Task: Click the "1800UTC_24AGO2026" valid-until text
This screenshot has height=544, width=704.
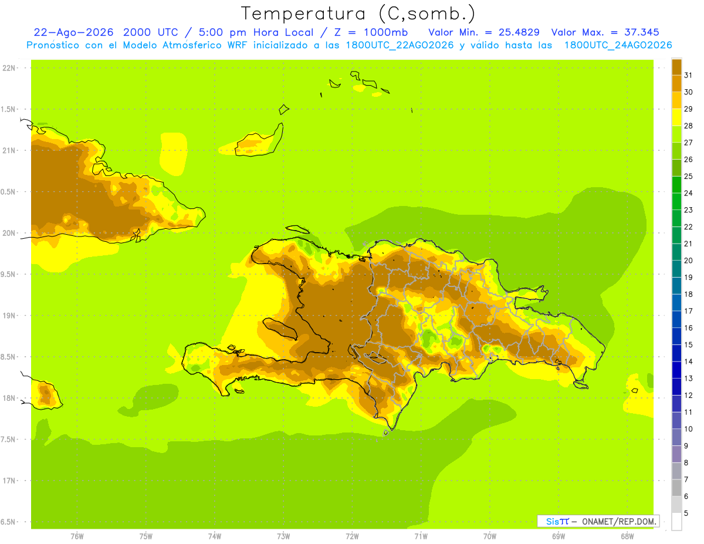Action: (618, 45)
